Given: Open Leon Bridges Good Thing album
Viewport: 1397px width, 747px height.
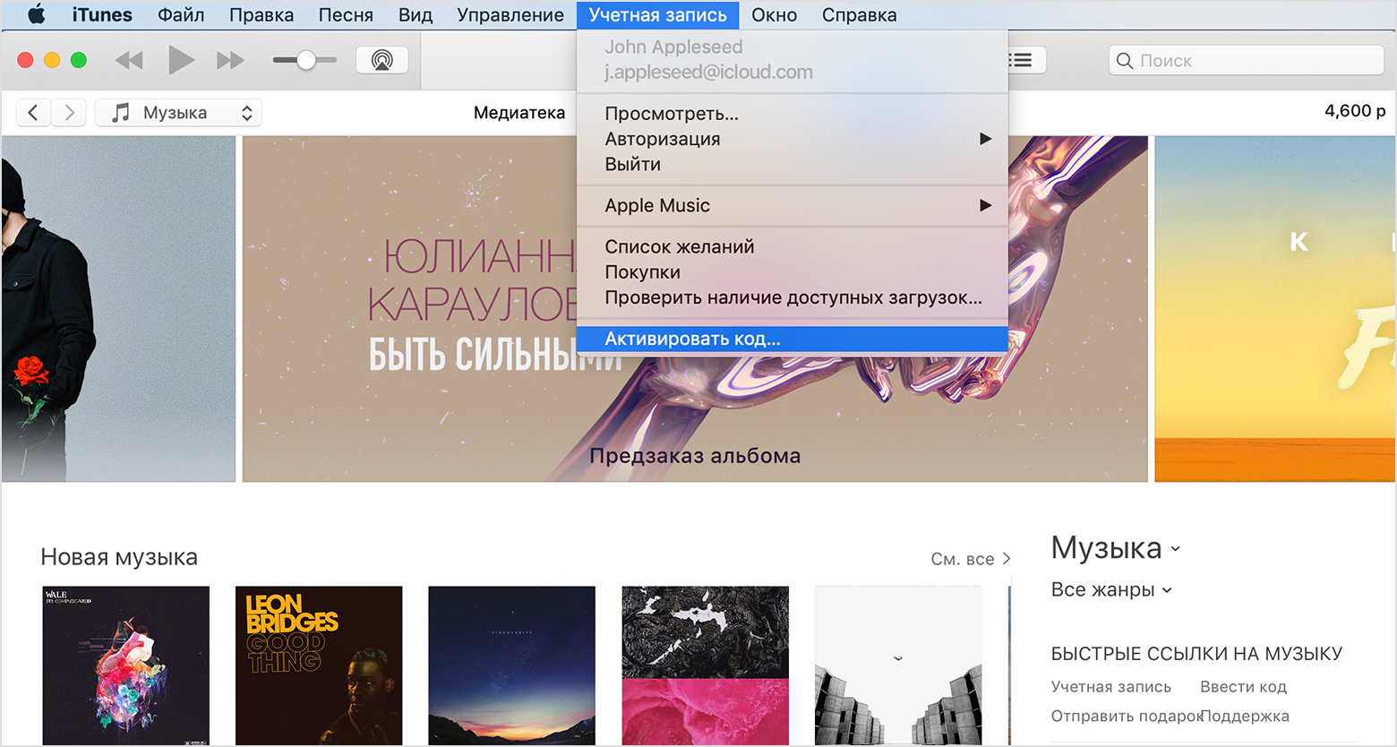Looking at the screenshot, I should [319, 665].
